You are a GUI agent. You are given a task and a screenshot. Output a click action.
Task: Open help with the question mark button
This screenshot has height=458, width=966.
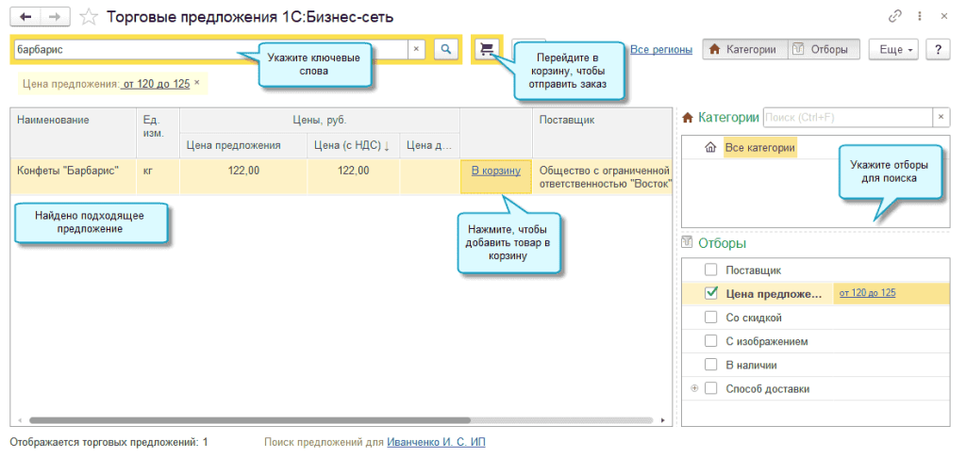pos(939,50)
